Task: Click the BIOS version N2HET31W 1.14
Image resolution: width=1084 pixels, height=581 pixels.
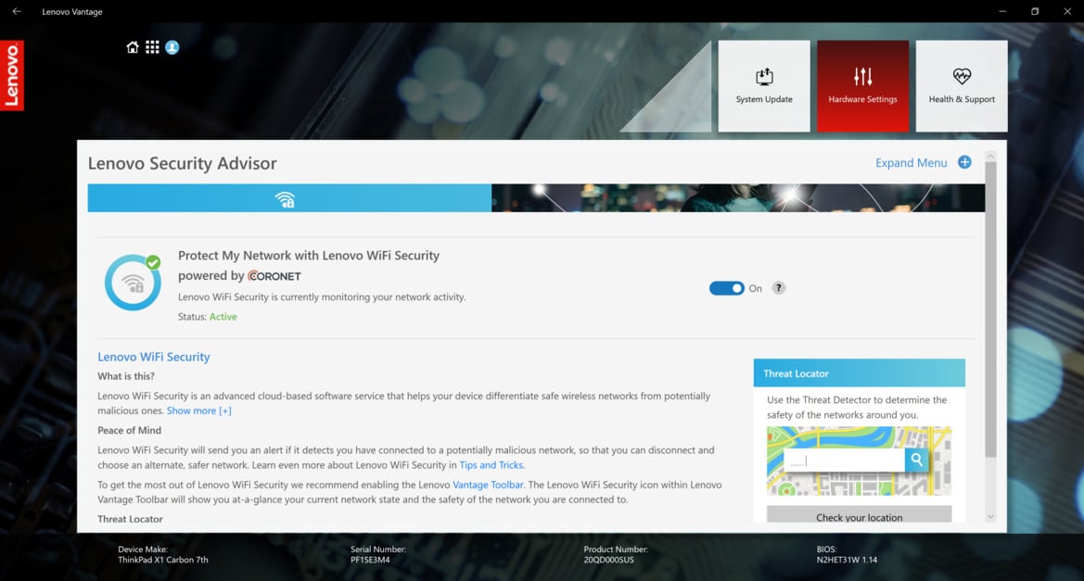Action: pos(847,560)
